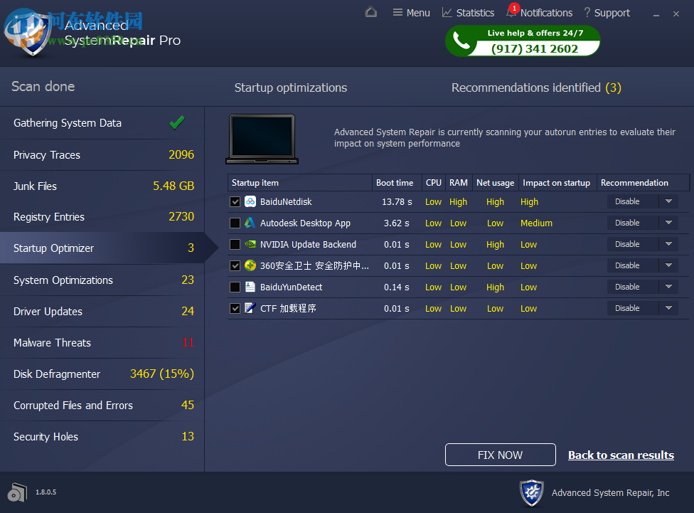Check the NVIDIA Update Backend entry
Viewport: 694px width, 513px height.
(235, 244)
